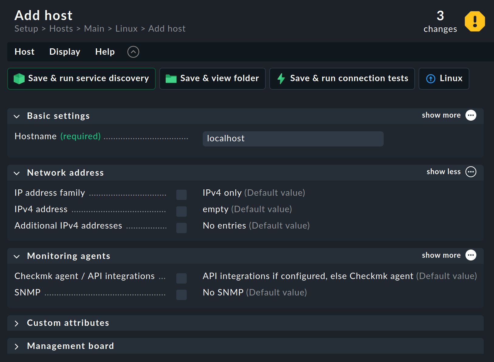This screenshot has height=362, width=494.
Task: Go to the Linux folder button
Action: pos(444,79)
